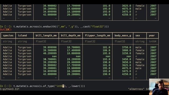Select body mass value 3450.0
The image size is (169, 95).
[x=126, y=59]
